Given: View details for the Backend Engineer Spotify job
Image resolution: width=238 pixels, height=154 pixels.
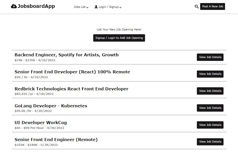Looking at the screenshot, I should coord(210,57).
